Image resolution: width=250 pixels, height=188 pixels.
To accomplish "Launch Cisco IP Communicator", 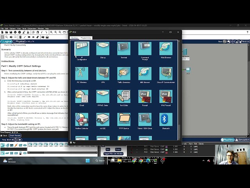I will point(166,74).
